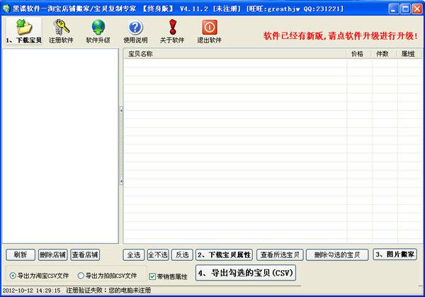Sort list by 价格 column header
The height and width of the screenshot is (297, 425).
click(x=357, y=53)
